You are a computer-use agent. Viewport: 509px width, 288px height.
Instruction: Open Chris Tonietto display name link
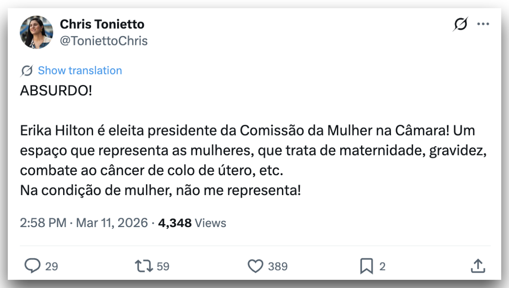[102, 24]
